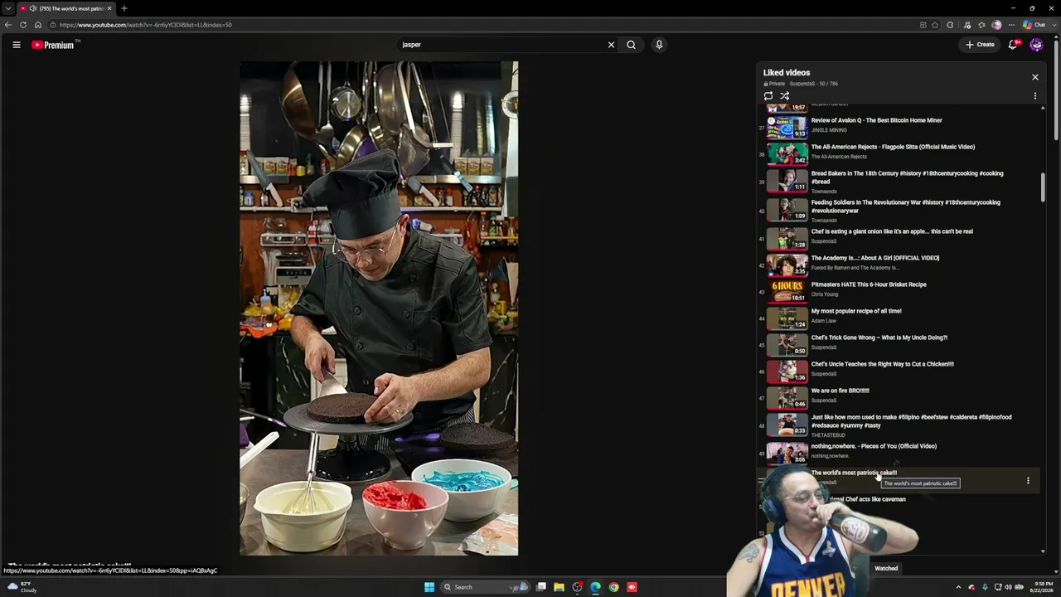Click the playlist panel scrollbar
The width and height of the screenshot is (1061, 597).
coord(1043,186)
